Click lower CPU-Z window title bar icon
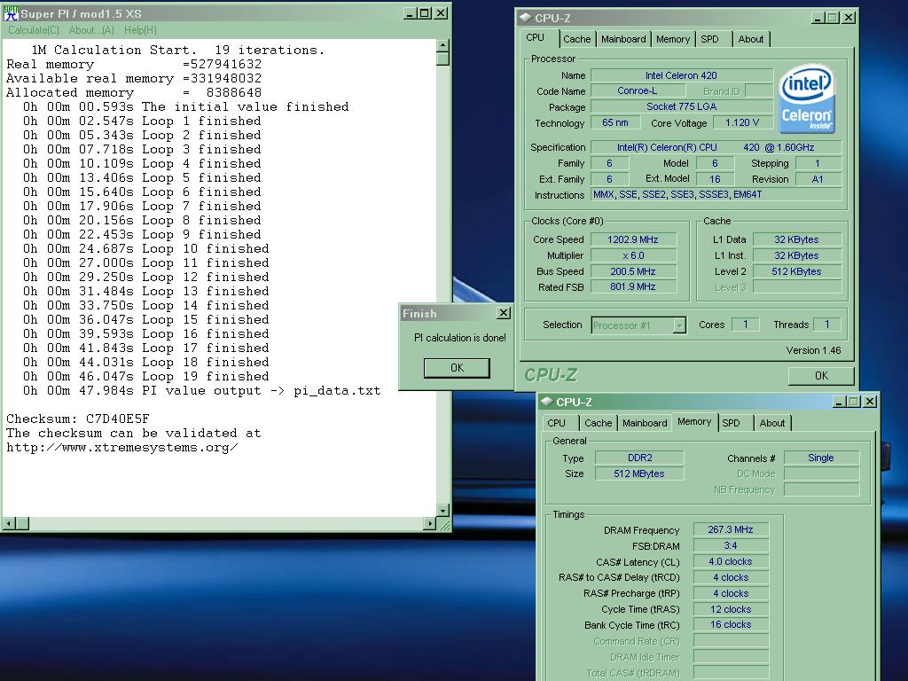The height and width of the screenshot is (681, 908). pos(547,402)
